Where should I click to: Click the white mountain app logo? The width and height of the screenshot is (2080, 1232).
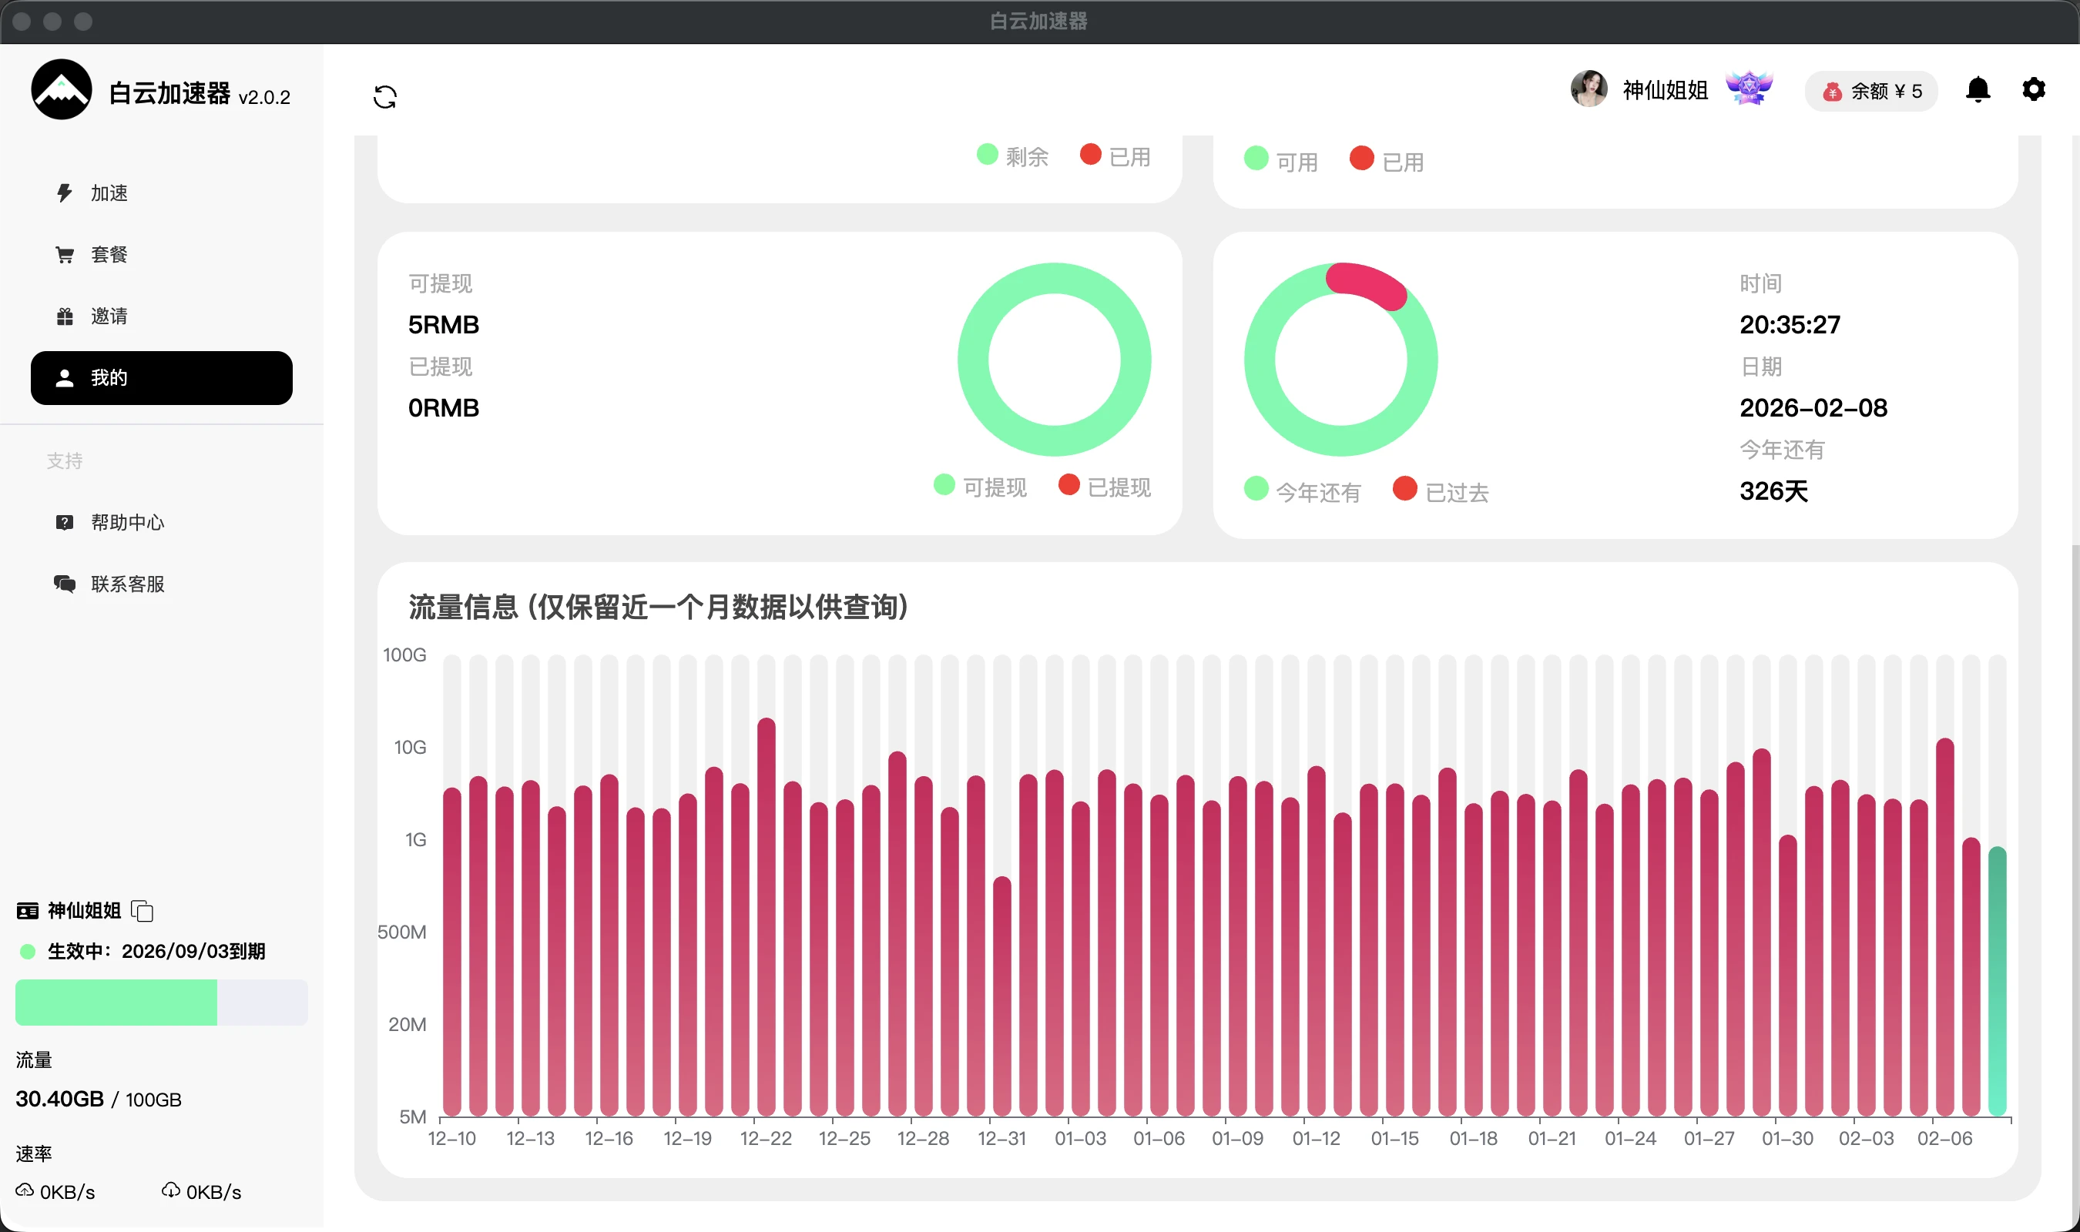62,89
